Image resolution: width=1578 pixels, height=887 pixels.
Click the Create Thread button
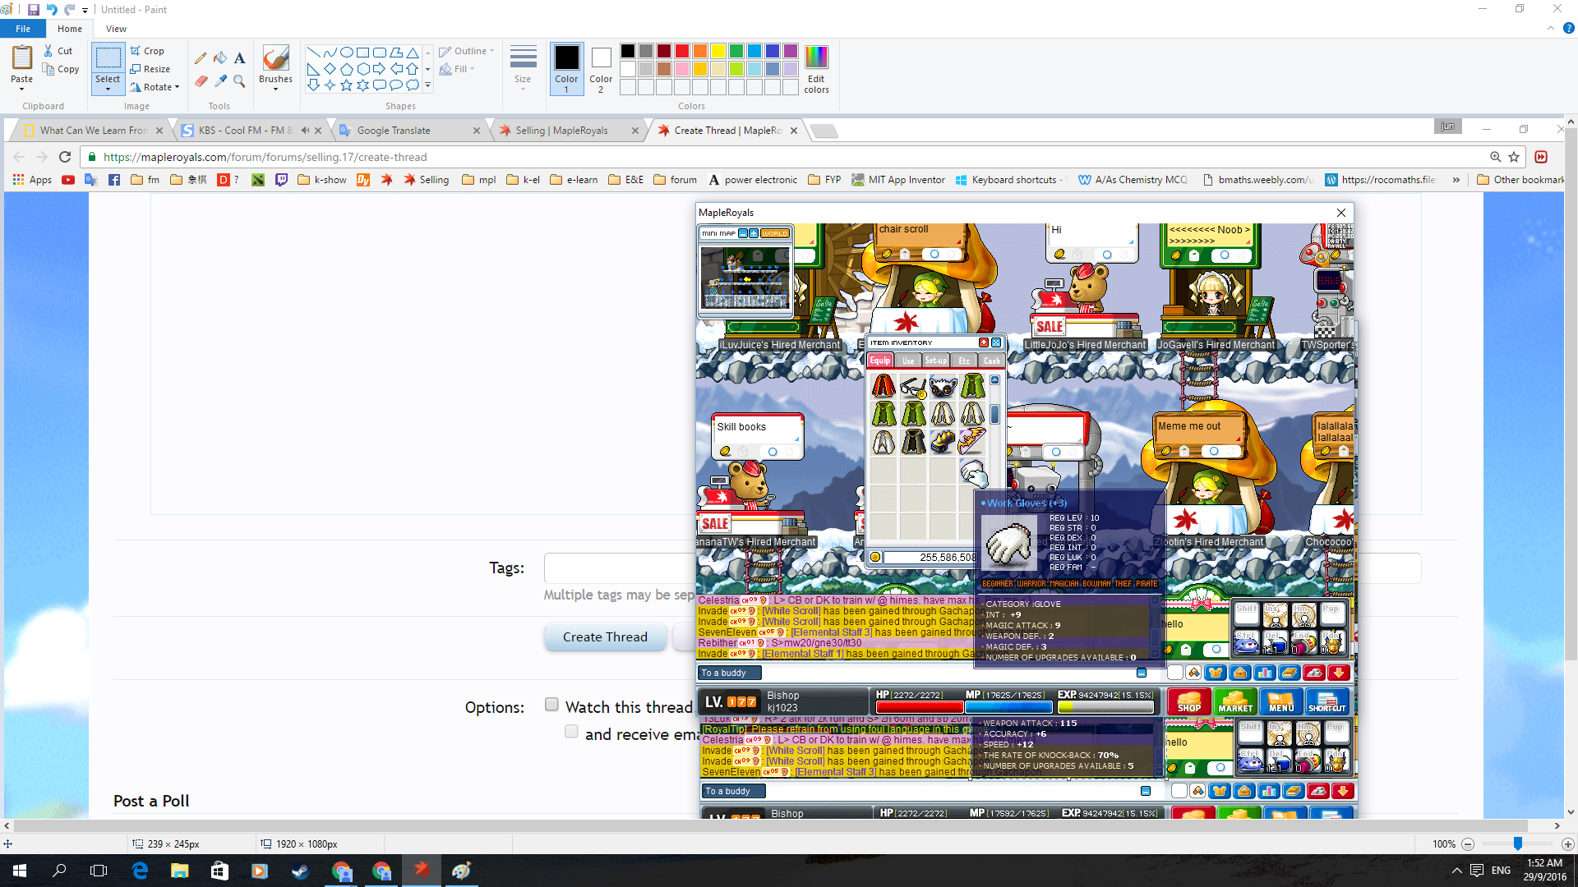605,637
